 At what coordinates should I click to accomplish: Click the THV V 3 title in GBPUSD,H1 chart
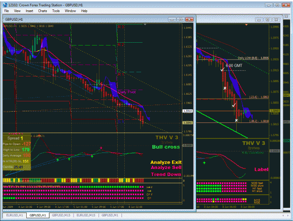click(167, 137)
